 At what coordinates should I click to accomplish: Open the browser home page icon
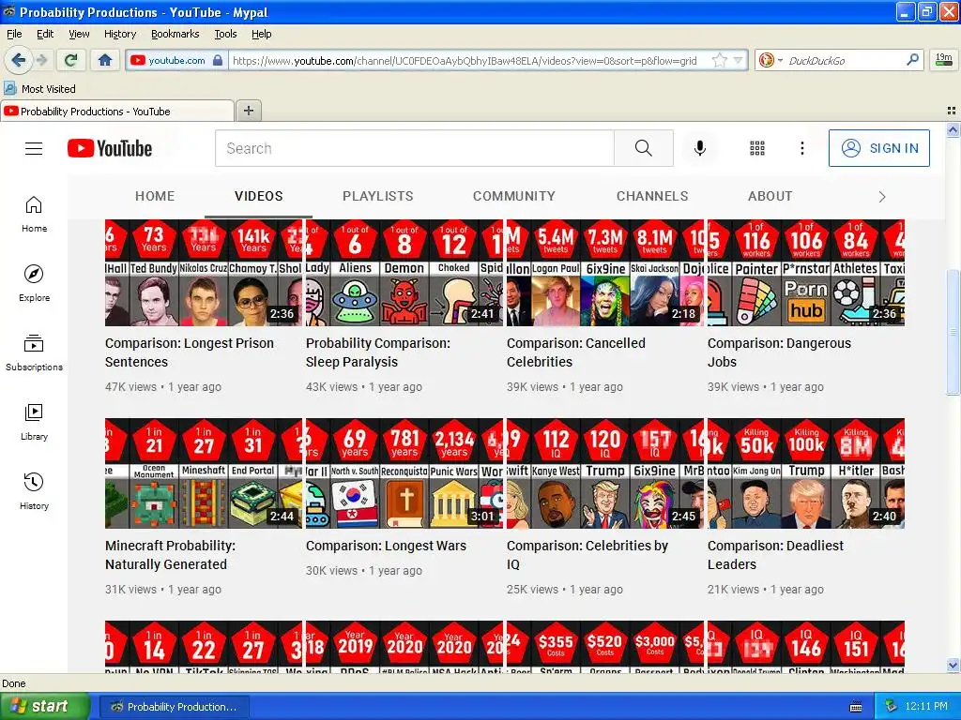pos(105,60)
